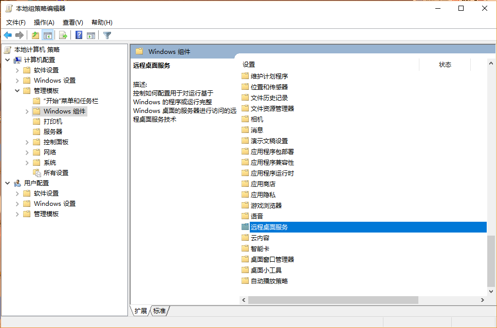497x328 pixels.
Task: Open the 帮助(H) menu
Action: [102, 23]
